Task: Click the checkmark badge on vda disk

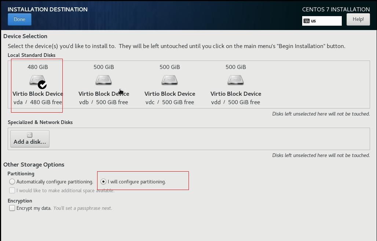Action: (x=42, y=85)
